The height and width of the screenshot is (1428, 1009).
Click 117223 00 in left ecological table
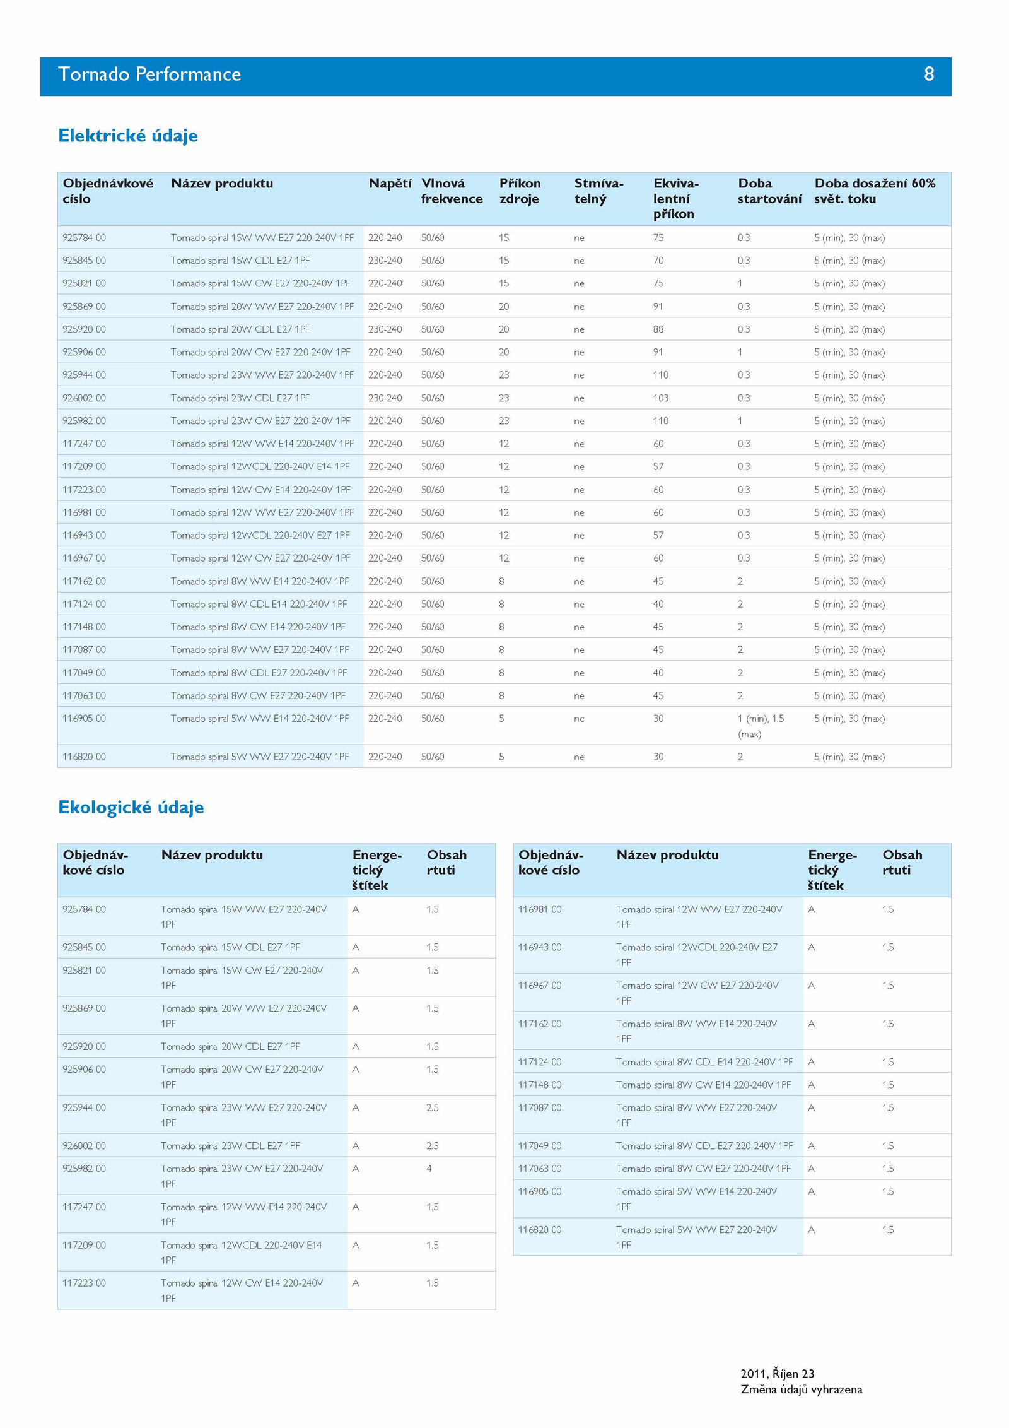point(84,1283)
